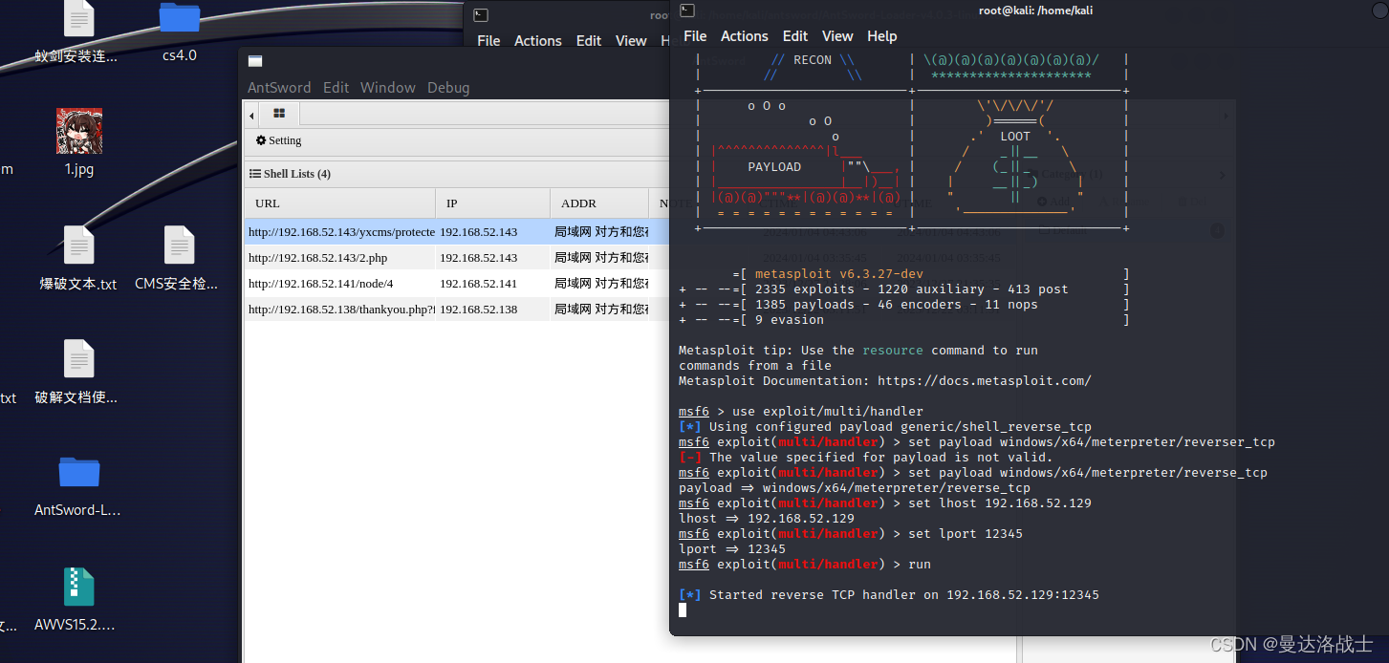Open View menu in front terminal
This screenshot has width=1389, height=663.
click(x=837, y=35)
